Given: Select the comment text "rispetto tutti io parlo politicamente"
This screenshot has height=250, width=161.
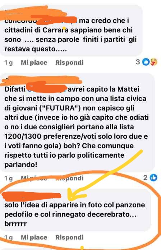Looking at the screenshot, I should [x=64, y=155].
